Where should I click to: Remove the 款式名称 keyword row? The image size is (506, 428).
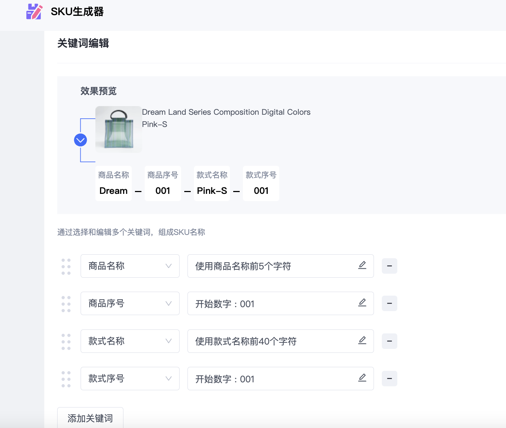(x=389, y=341)
